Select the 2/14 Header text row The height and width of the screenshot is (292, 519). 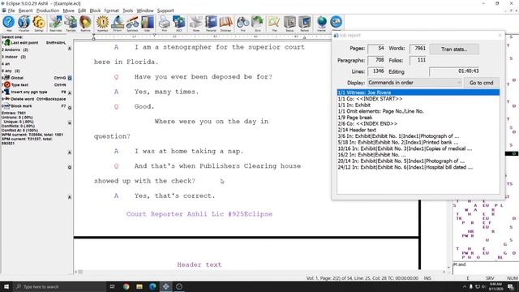click(418, 130)
